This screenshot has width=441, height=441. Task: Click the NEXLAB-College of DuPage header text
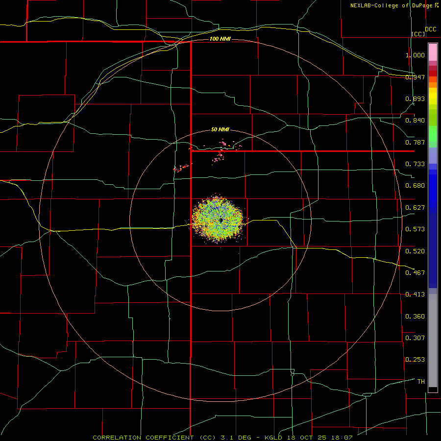coord(392,5)
